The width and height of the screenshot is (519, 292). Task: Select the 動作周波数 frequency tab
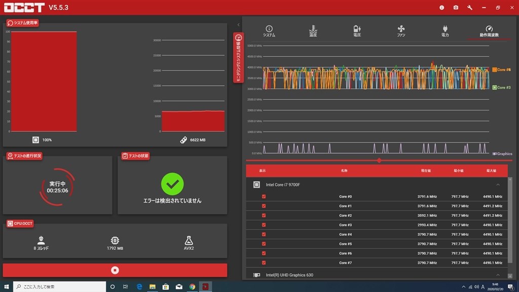pos(489,31)
